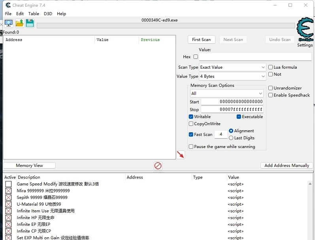Screen dimensions: 315x240
Task: Click the Description column header
Action: point(71,177)
